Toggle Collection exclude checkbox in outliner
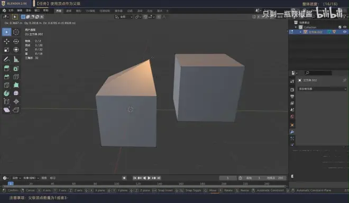The width and height of the screenshot is (349, 203). pos(340,27)
